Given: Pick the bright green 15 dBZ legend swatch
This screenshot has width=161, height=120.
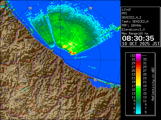Looking at the screenshot, I should tap(138, 89).
